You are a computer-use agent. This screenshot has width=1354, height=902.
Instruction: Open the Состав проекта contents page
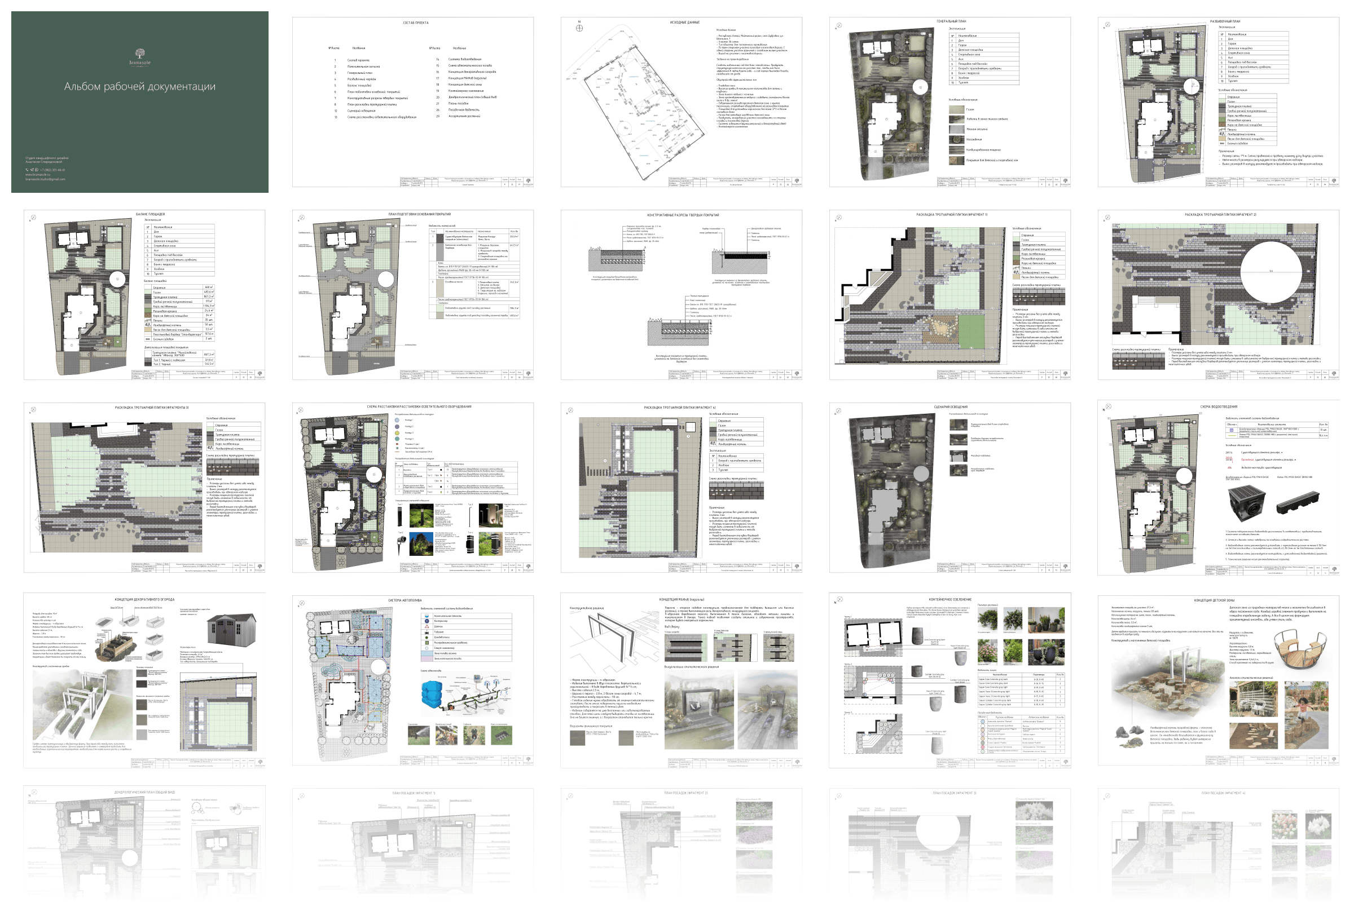point(412,101)
